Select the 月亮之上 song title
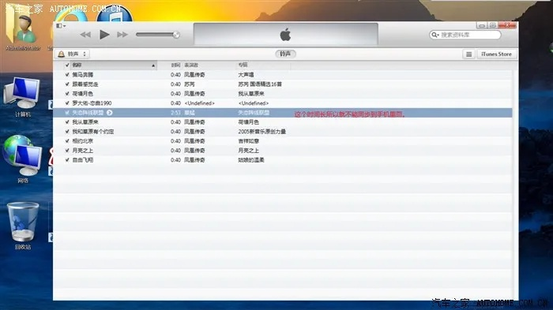 [83, 151]
